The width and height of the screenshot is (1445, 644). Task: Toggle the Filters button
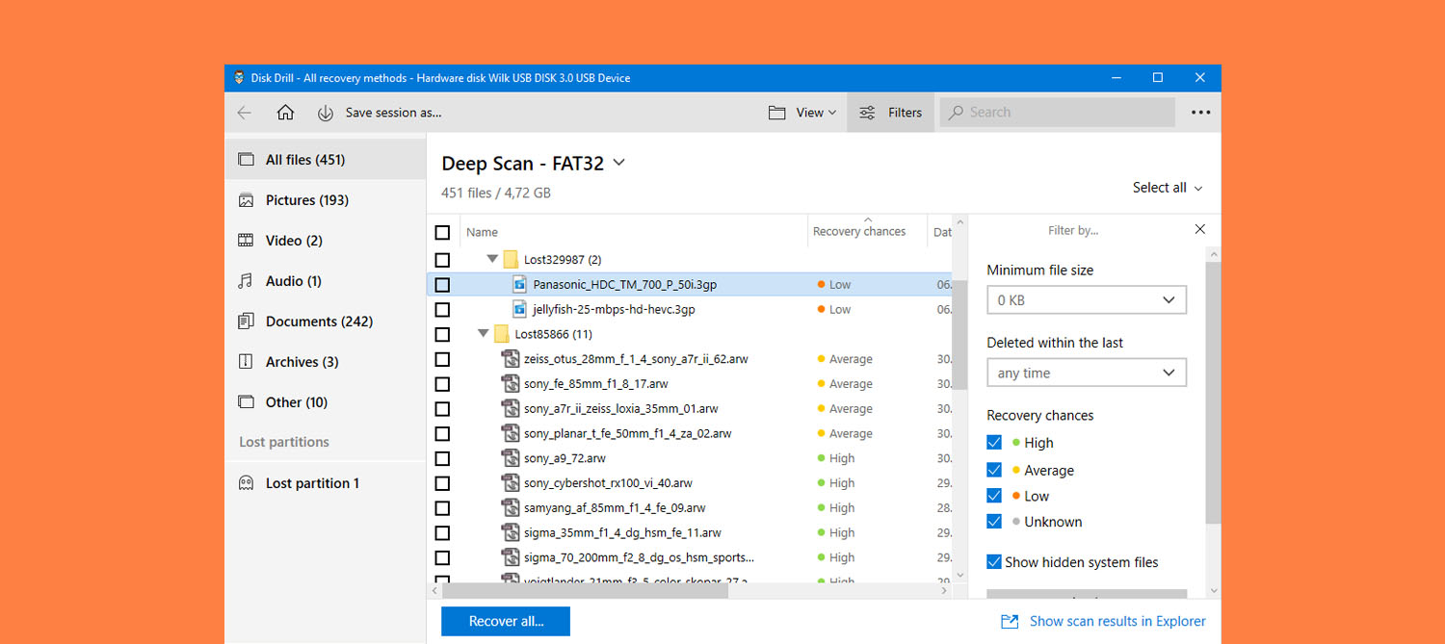[890, 113]
